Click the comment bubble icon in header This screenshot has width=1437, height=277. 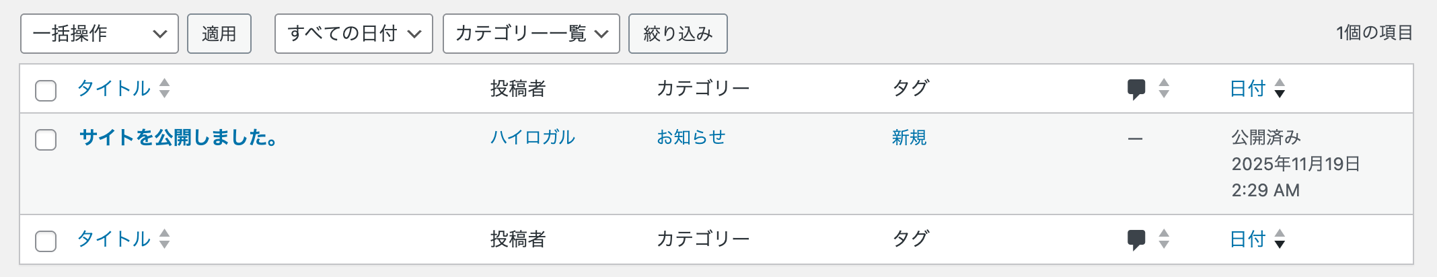coord(1136,89)
